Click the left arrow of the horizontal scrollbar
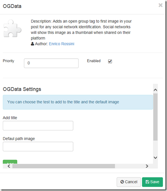The width and height of the screenshot is (167, 191). [x=9, y=166]
